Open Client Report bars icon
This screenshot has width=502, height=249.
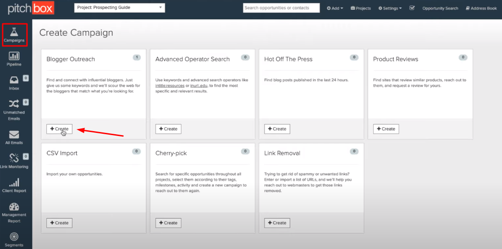[x=14, y=182]
